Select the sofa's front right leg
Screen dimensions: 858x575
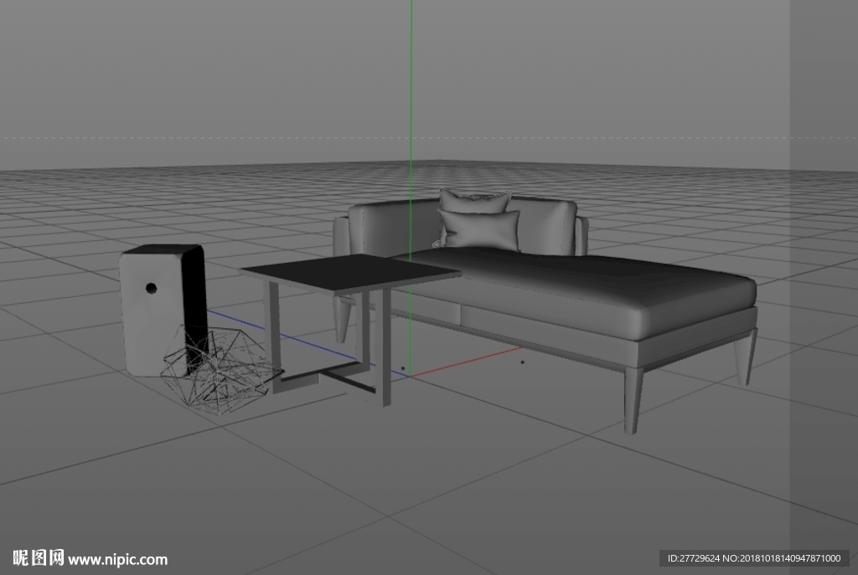click(x=632, y=401)
